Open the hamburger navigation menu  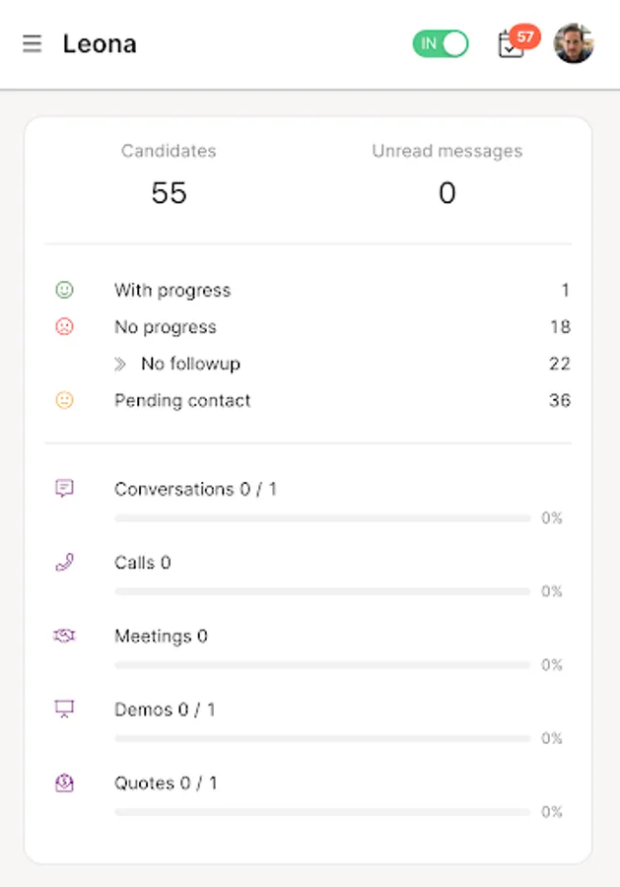tap(33, 44)
